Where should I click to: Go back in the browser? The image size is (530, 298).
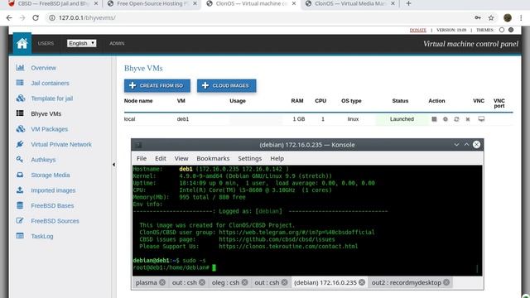[9, 17]
